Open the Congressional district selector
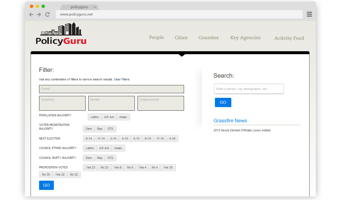 tap(161, 103)
